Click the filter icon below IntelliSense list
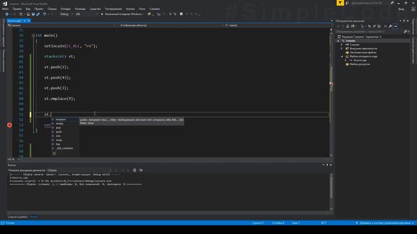417x234 pixels. click(54, 153)
